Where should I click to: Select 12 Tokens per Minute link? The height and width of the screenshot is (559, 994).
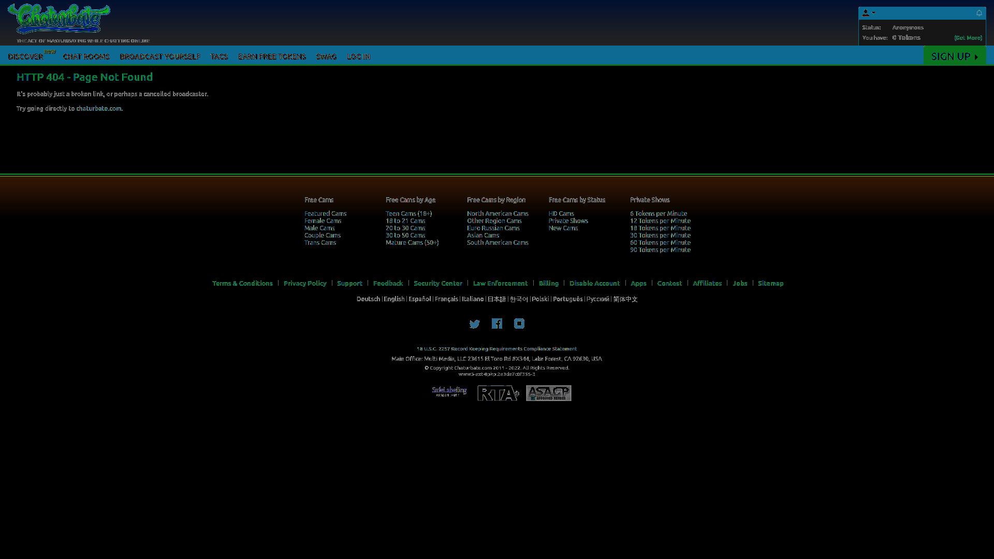tap(660, 220)
